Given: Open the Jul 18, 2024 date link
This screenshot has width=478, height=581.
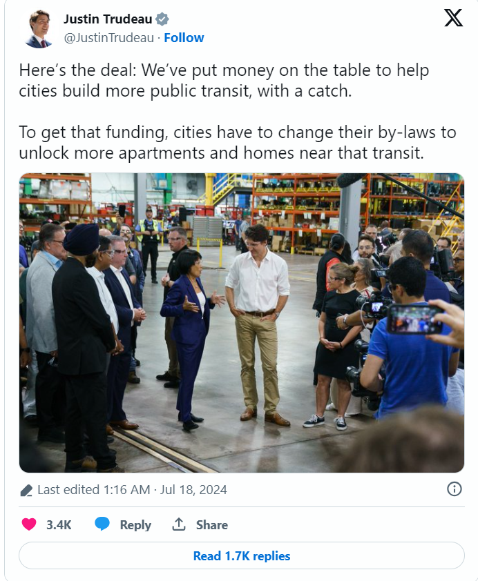Looking at the screenshot, I should pos(193,490).
